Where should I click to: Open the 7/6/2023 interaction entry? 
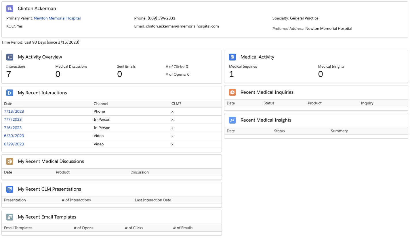pyautogui.click(x=13, y=128)
